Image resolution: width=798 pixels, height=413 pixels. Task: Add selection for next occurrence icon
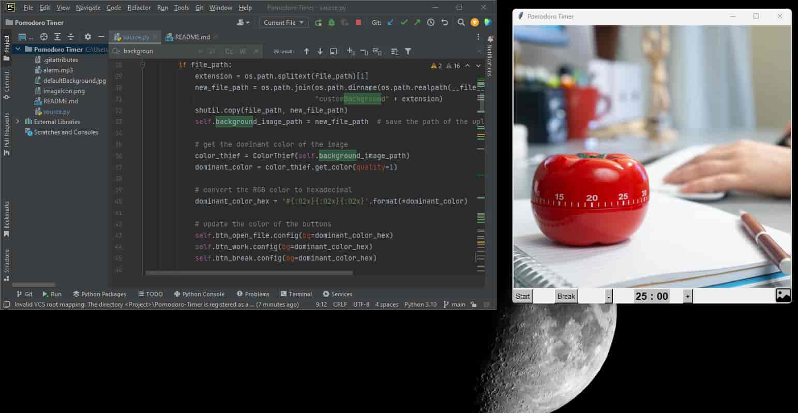click(351, 51)
